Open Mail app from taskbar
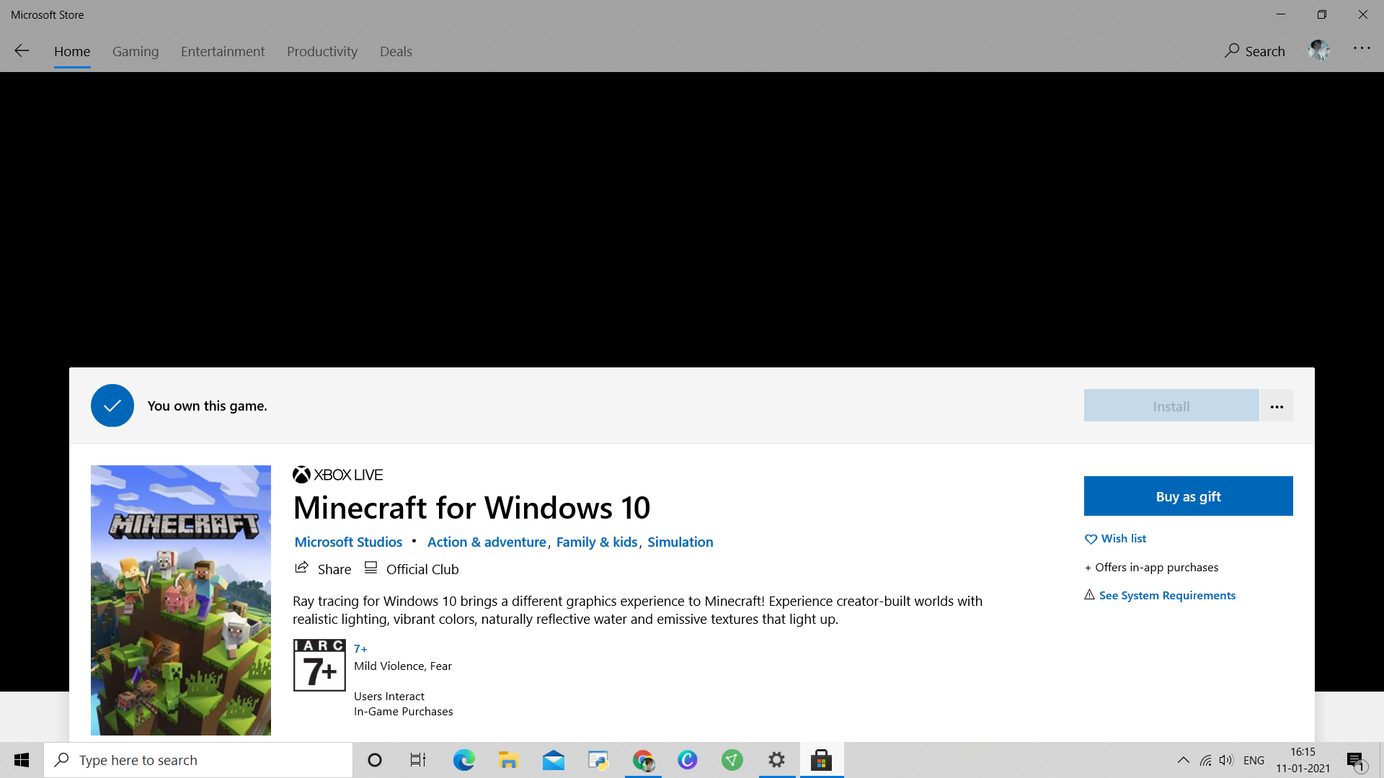 tap(554, 760)
